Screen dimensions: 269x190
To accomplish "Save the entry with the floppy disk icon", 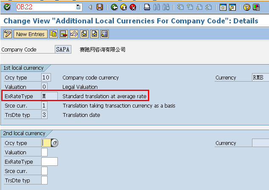I will [100, 7].
